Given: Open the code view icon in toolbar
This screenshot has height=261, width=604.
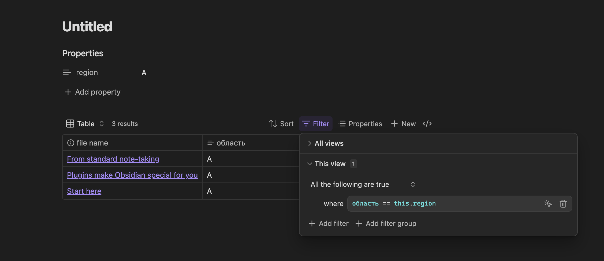Looking at the screenshot, I should click(427, 124).
